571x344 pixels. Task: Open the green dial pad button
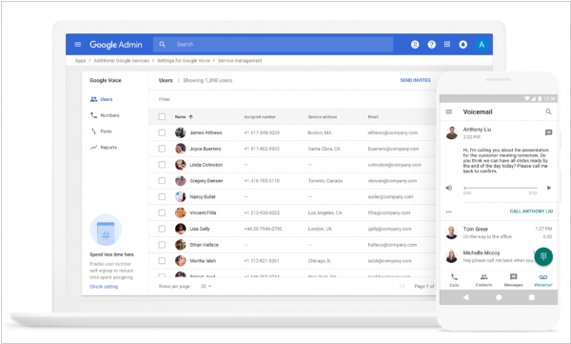543,256
